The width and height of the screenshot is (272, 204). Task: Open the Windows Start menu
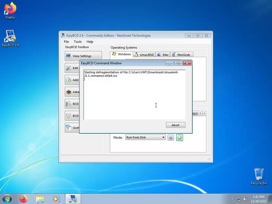7,199
